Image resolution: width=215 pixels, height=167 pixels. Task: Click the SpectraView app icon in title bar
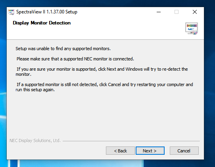pyautogui.click(x=11, y=12)
